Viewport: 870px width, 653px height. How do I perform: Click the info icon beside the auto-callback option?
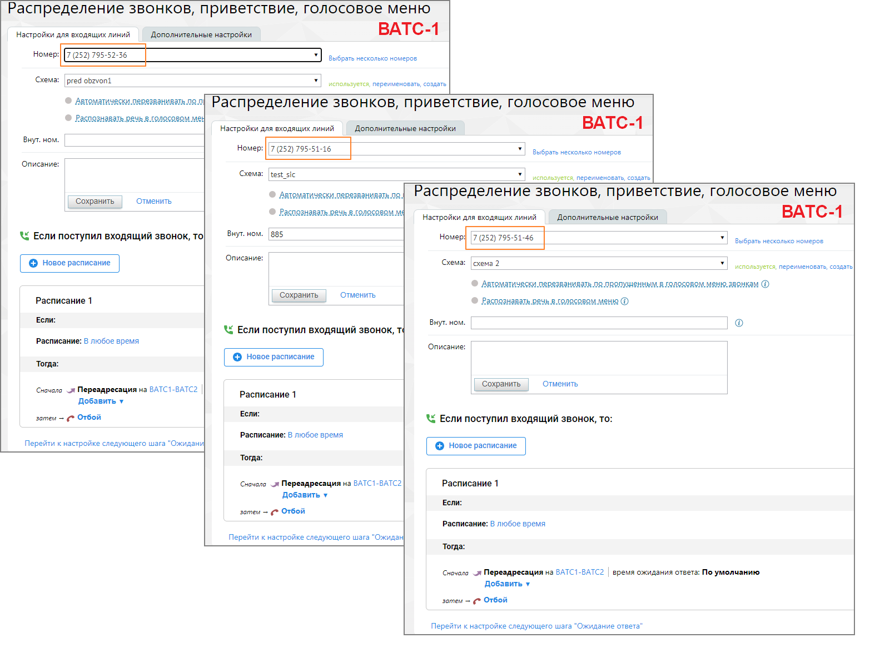pyautogui.click(x=765, y=284)
